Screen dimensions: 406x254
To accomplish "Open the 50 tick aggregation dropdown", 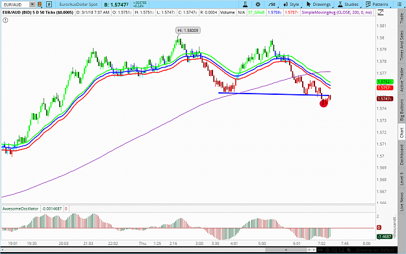I will pos(272,5).
